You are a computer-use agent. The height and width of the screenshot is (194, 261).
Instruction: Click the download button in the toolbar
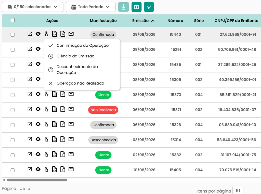[124, 7]
